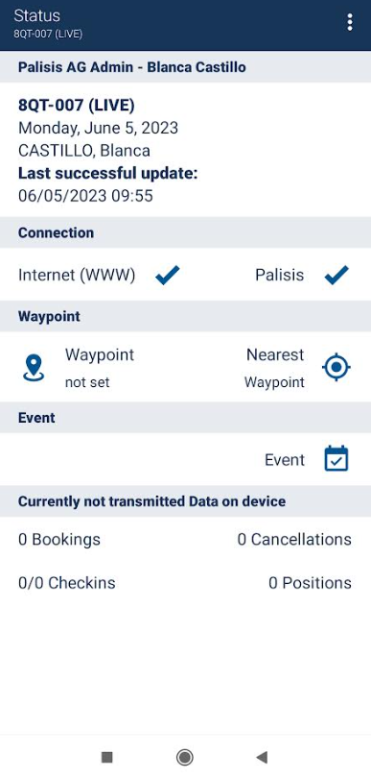Open the three-dot overflow menu
The image size is (371, 778).
tap(350, 22)
